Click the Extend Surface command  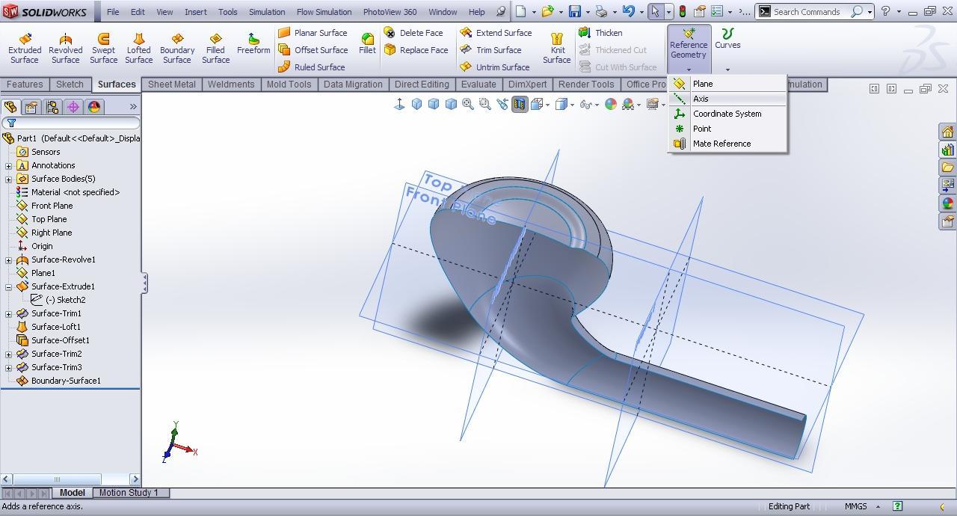496,33
